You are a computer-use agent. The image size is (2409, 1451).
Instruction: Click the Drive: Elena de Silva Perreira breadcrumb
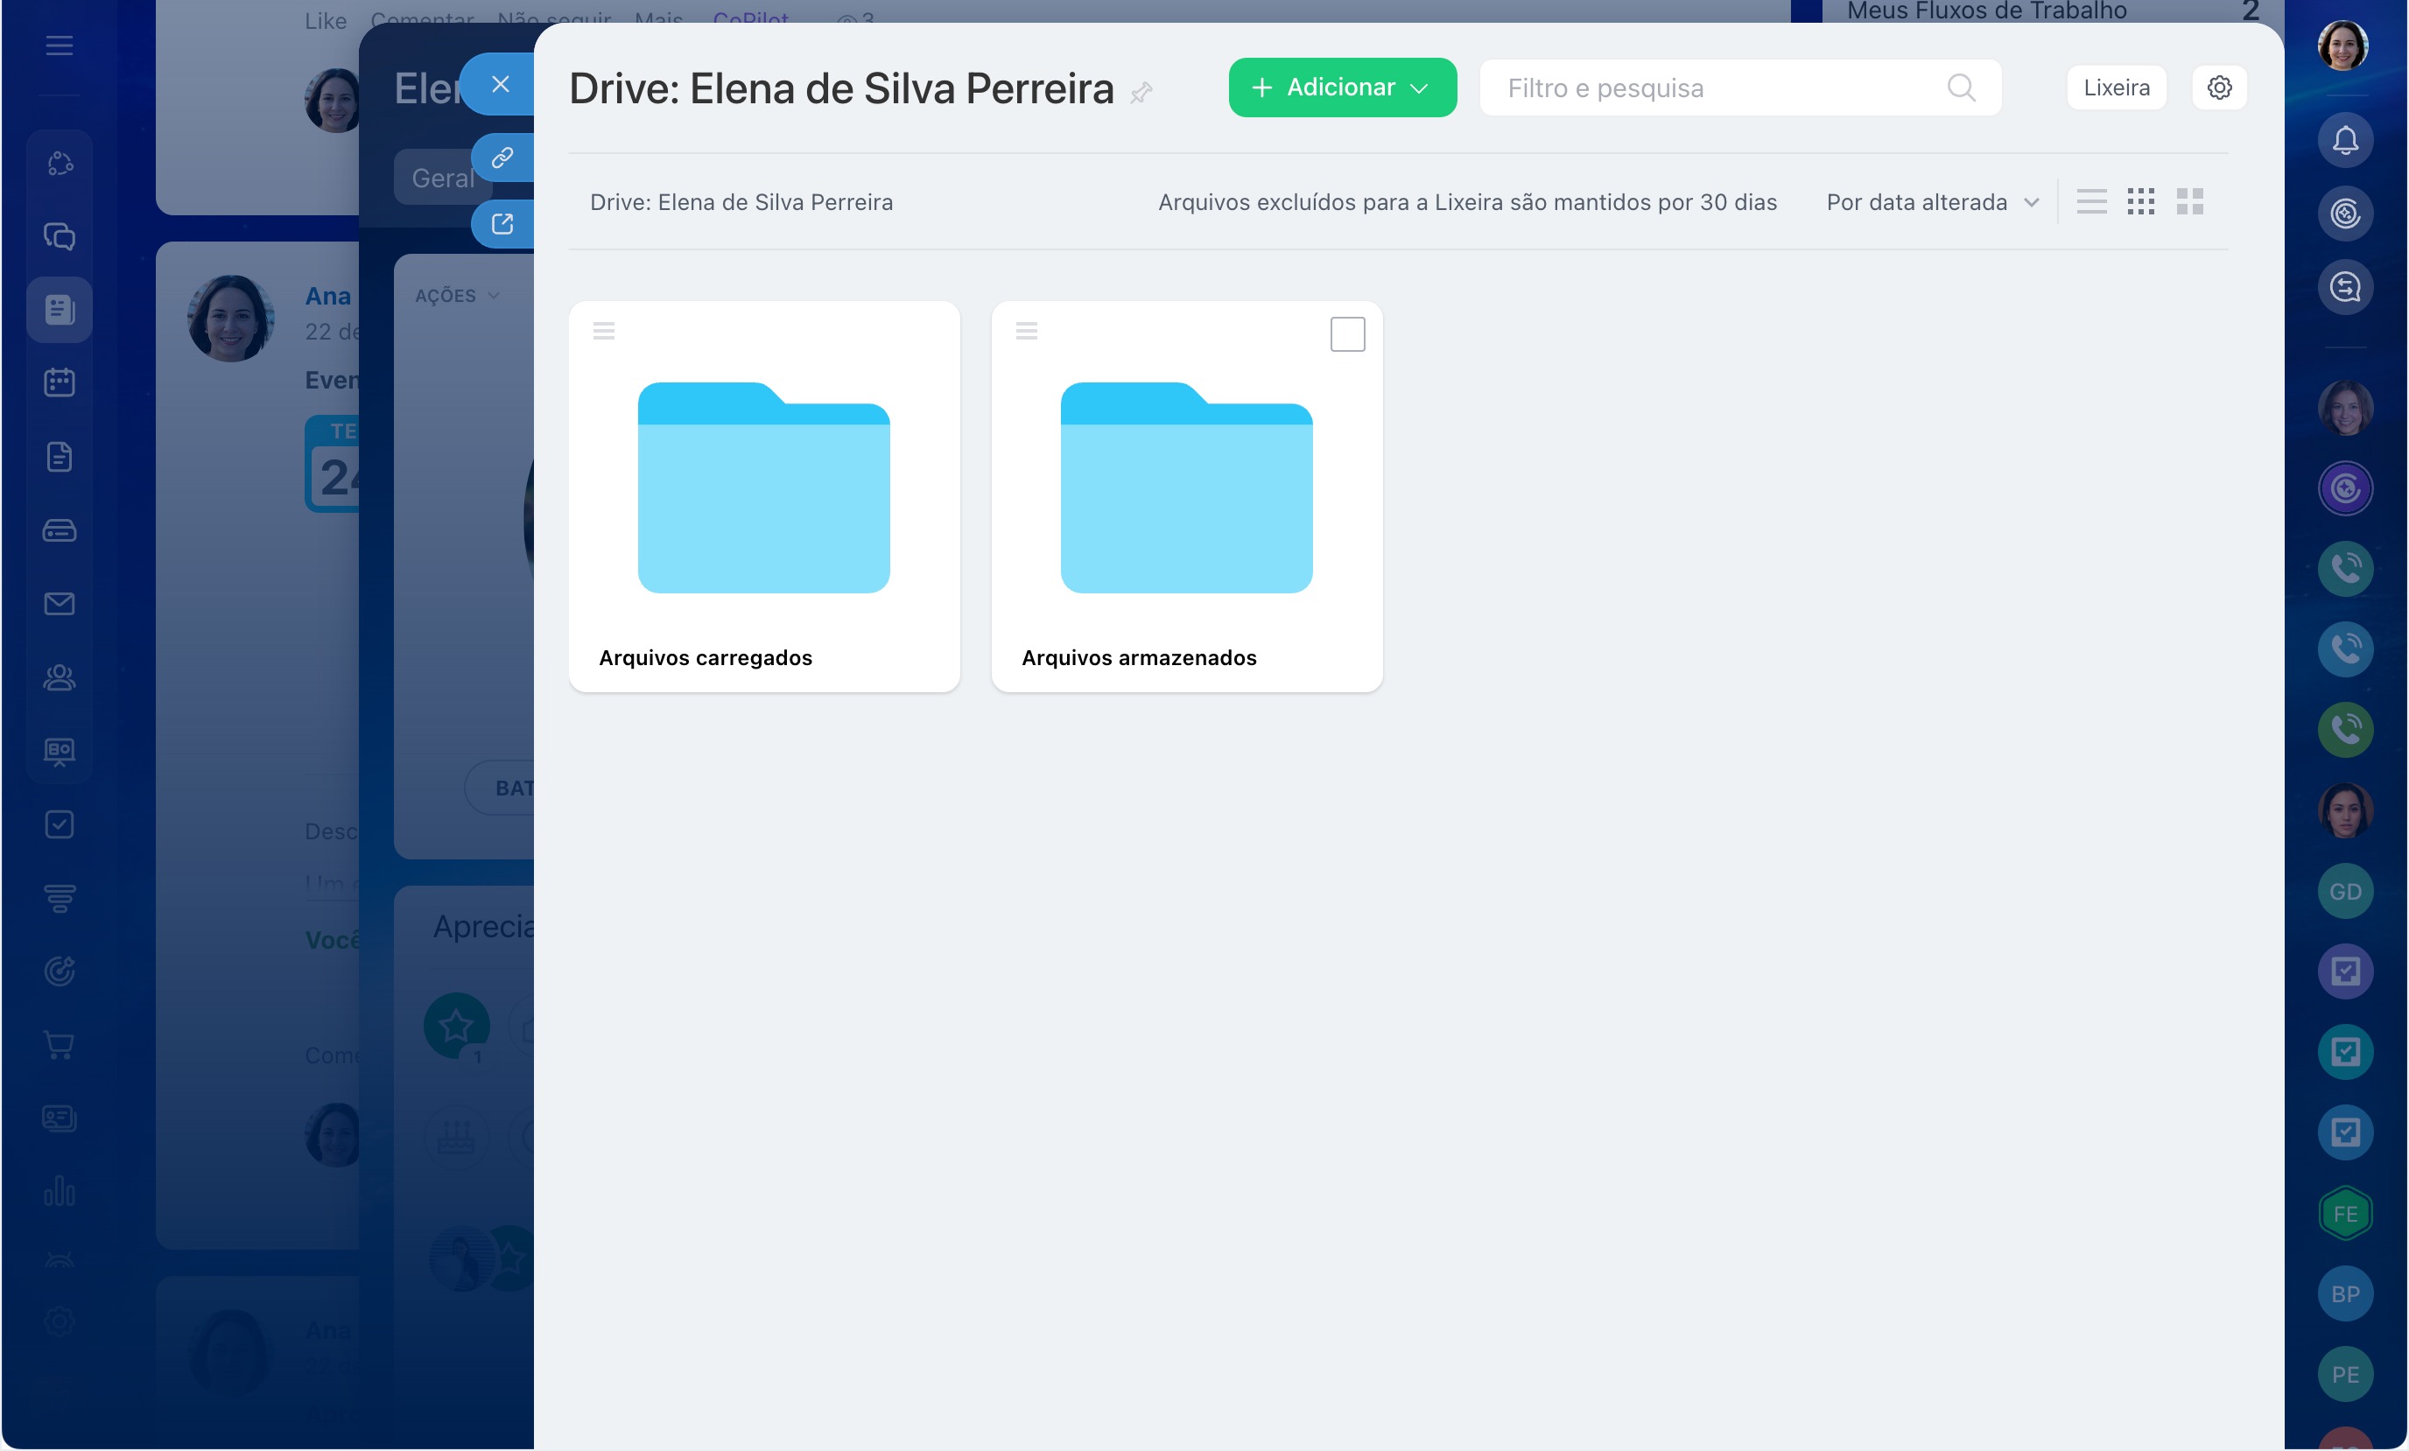click(741, 202)
